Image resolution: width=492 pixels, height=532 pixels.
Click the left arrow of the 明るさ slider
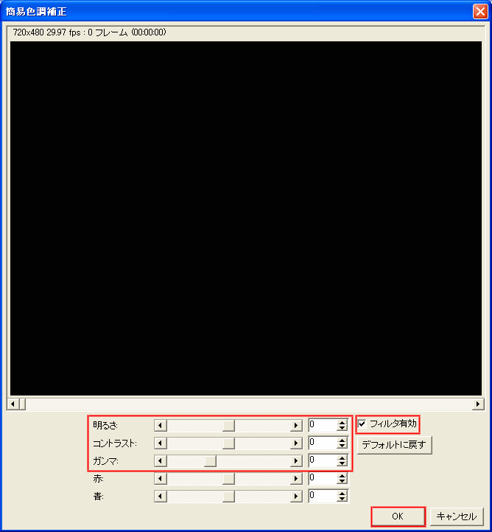click(x=161, y=425)
